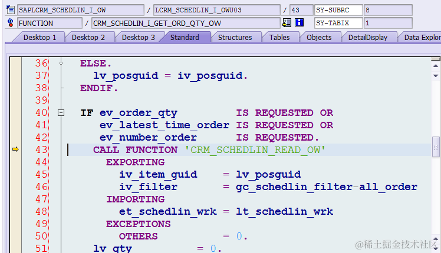Click the program list icon beside SAPLCRM_SCHEDLIN_I_OW
This screenshot has width=441, height=253.
point(11,10)
